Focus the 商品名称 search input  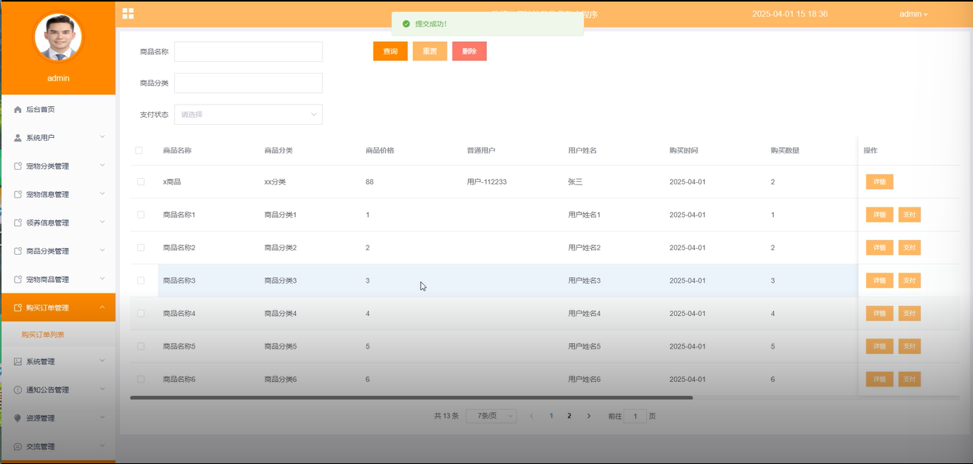(248, 52)
